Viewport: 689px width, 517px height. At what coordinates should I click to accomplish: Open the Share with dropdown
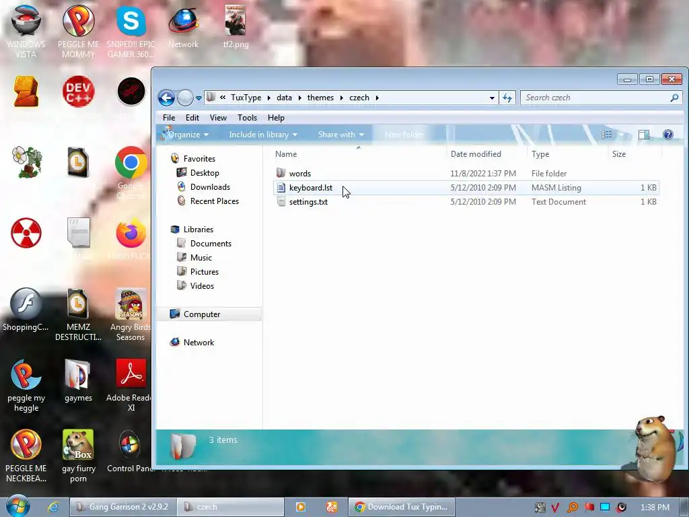pyautogui.click(x=341, y=135)
